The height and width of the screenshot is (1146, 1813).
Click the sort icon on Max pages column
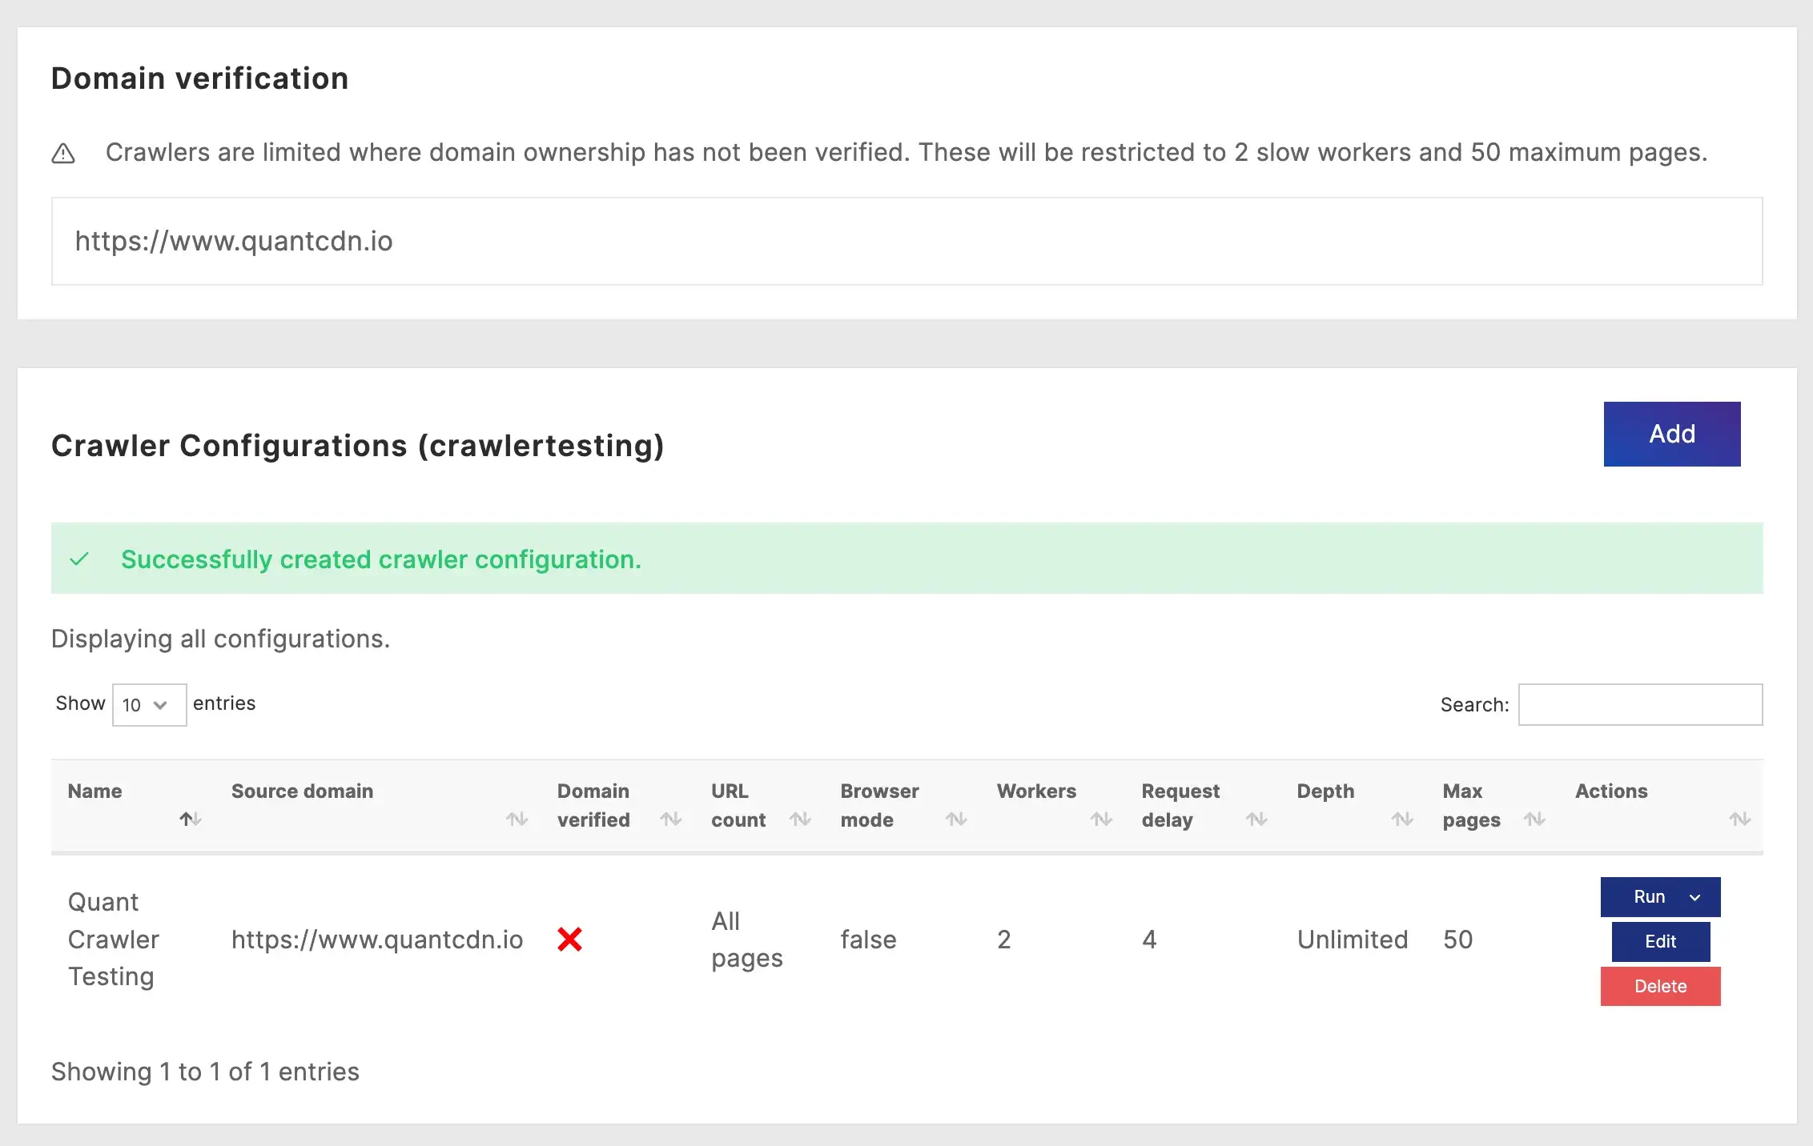pos(1536,819)
